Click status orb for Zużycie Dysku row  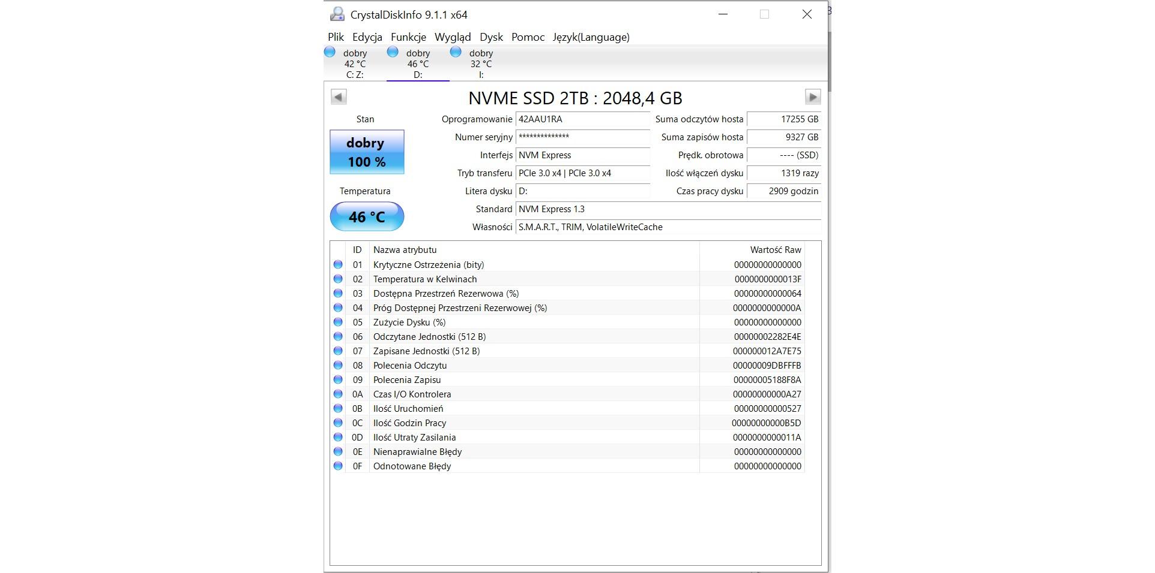pos(338,322)
